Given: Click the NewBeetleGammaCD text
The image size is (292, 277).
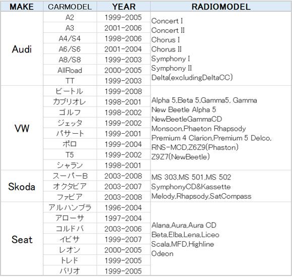Looking at the screenshot, I should click(x=187, y=119).
